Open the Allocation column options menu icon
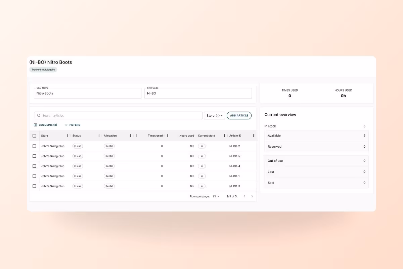Viewport: 403px width, 269px height. [130, 136]
